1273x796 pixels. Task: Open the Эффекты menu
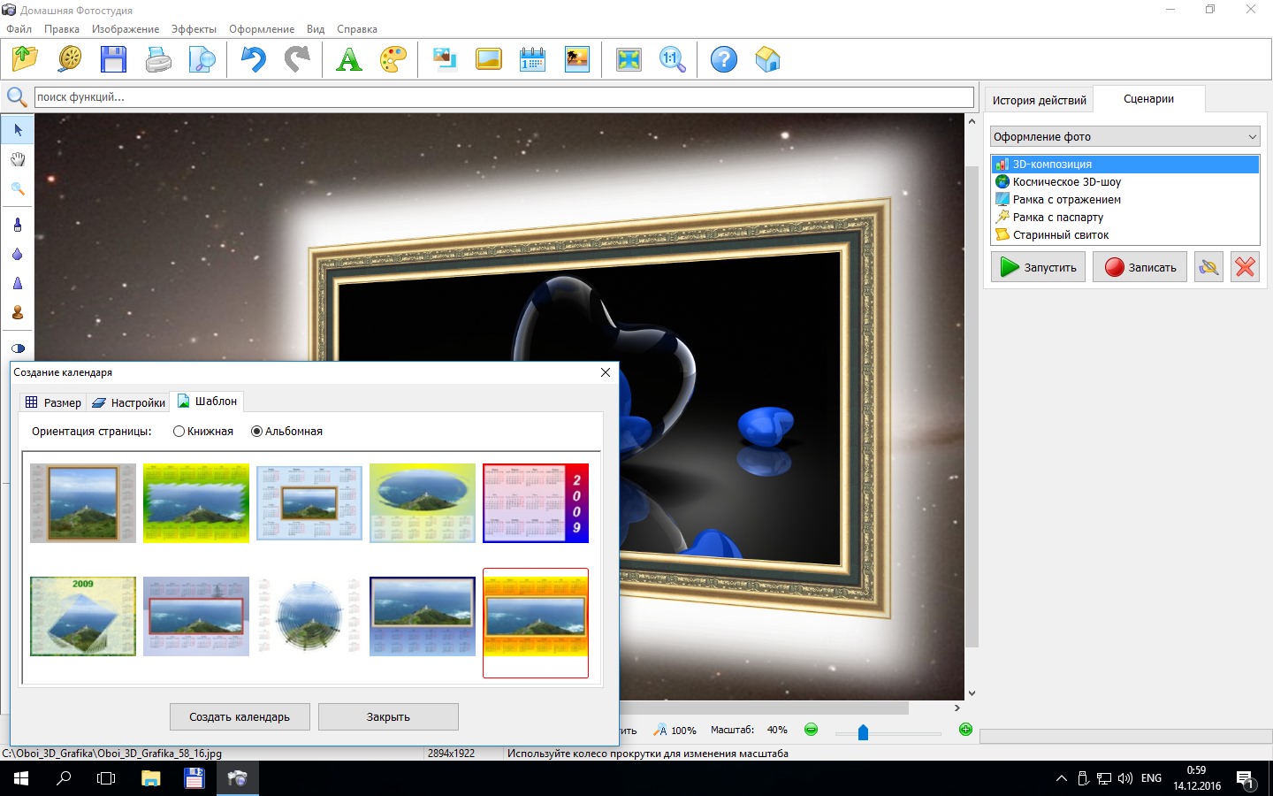[194, 29]
